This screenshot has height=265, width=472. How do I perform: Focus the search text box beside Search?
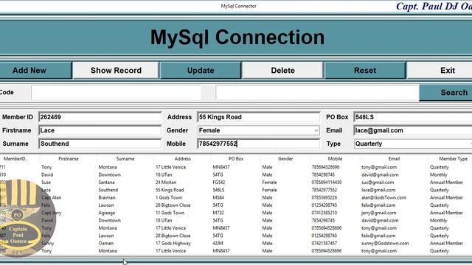(x=317, y=93)
